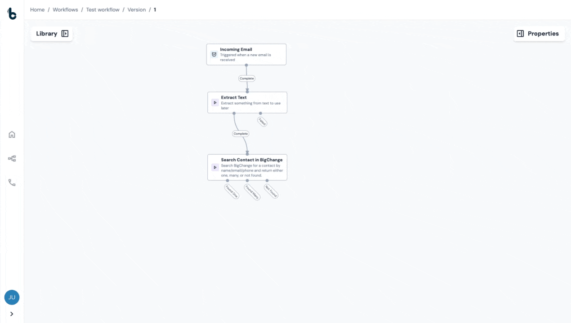571x323 pixels.
Task: Select the Workflows icon in the sidebar
Action: [12, 158]
